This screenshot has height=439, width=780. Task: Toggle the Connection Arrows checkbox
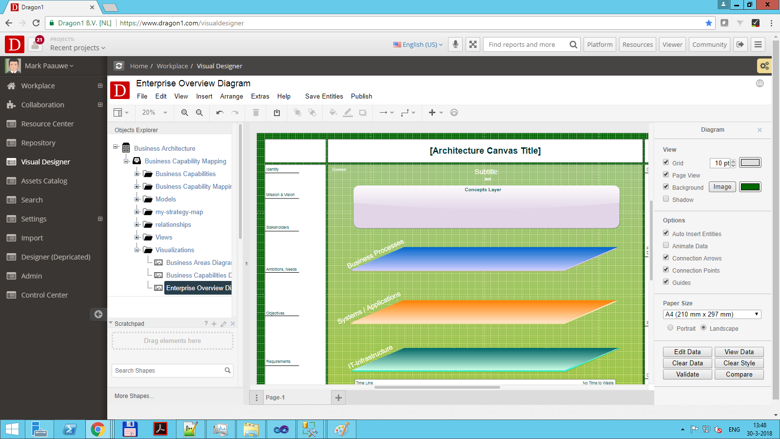pyautogui.click(x=666, y=258)
